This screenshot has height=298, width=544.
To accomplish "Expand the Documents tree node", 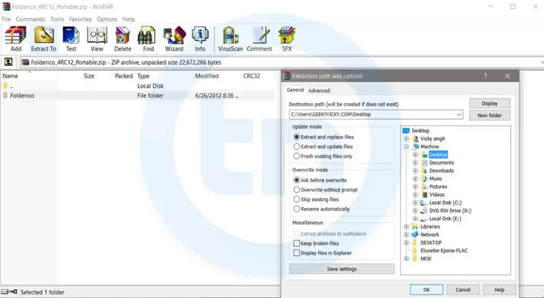I will [x=415, y=162].
